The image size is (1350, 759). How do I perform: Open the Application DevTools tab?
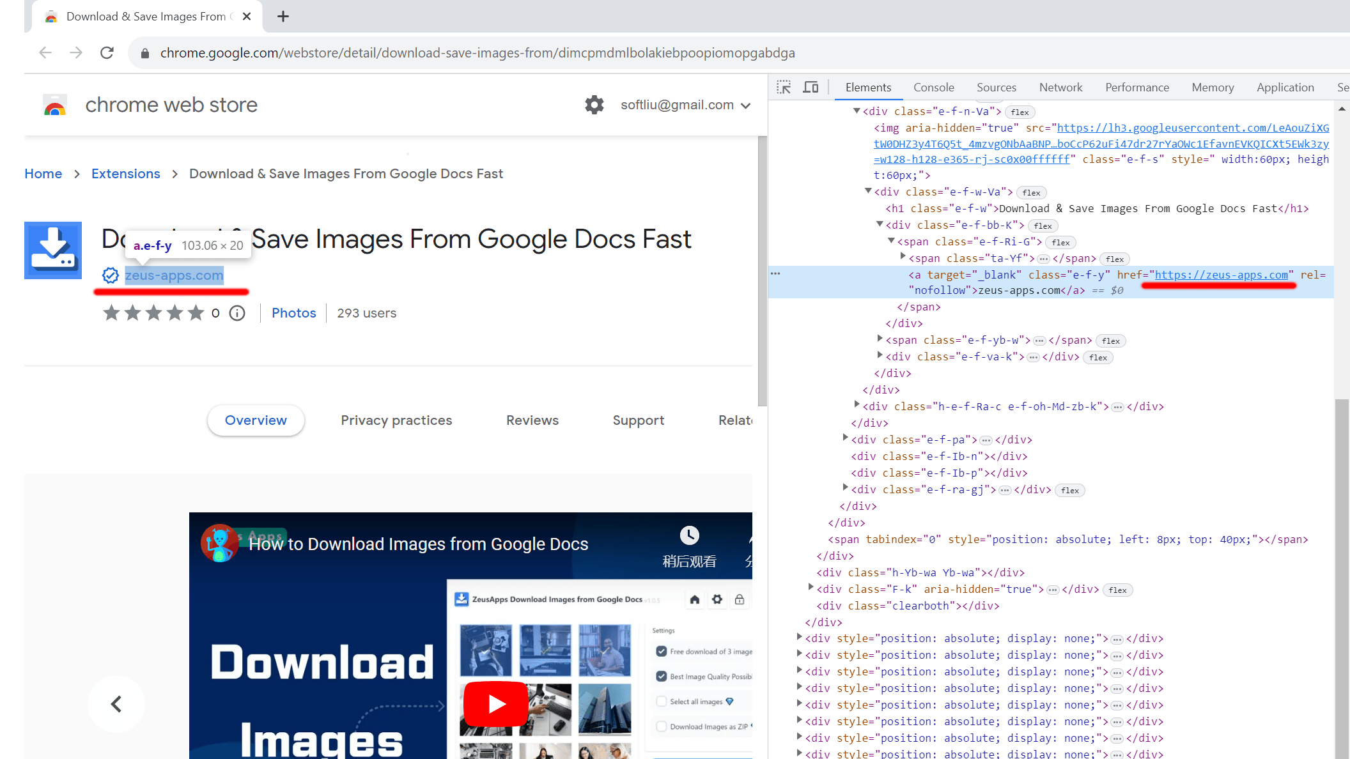click(1285, 88)
